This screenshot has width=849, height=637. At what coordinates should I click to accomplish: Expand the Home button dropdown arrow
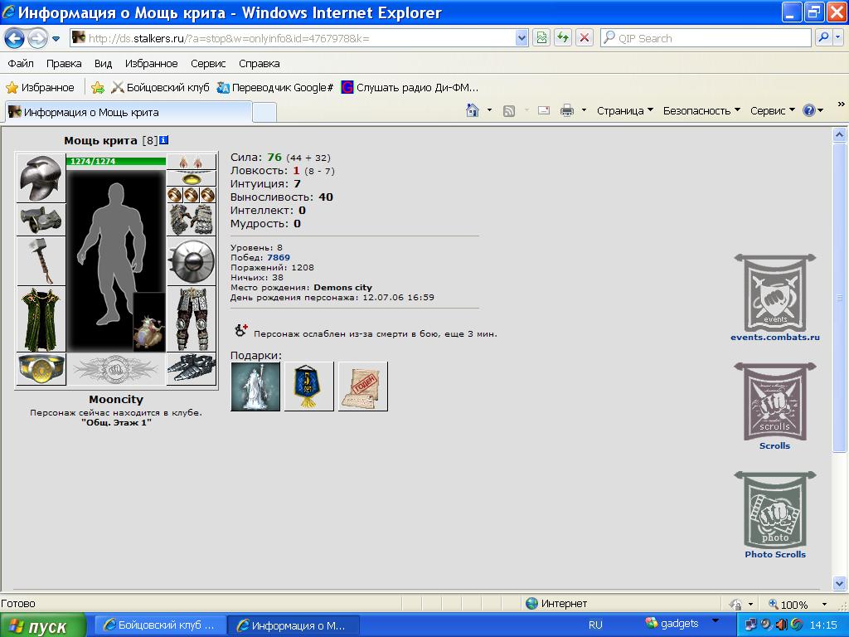(489, 110)
